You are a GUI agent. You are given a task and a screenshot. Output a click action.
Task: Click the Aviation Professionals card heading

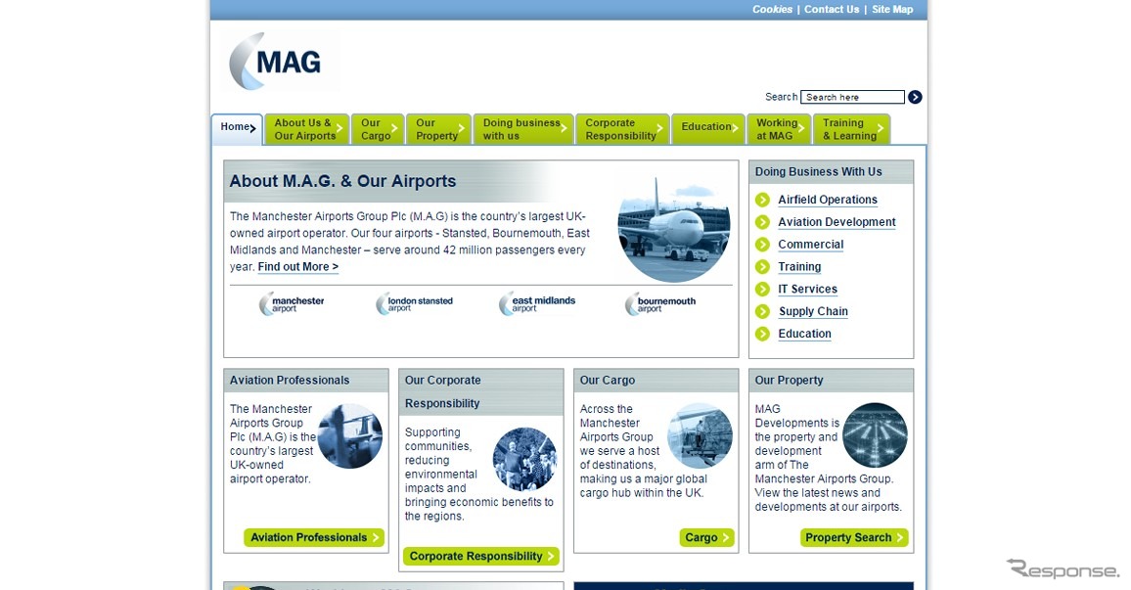tap(290, 380)
